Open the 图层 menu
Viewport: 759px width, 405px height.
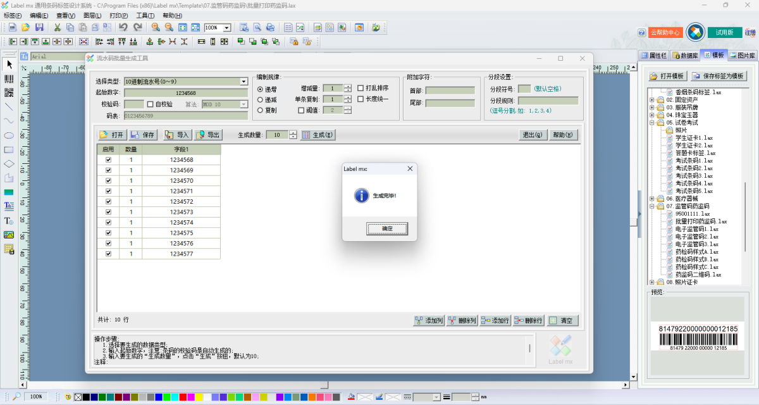(92, 15)
